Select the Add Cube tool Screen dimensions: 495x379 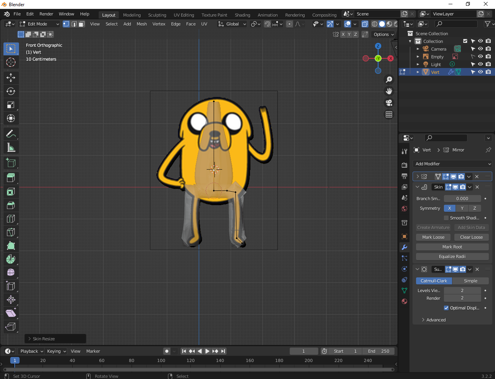tap(11, 163)
